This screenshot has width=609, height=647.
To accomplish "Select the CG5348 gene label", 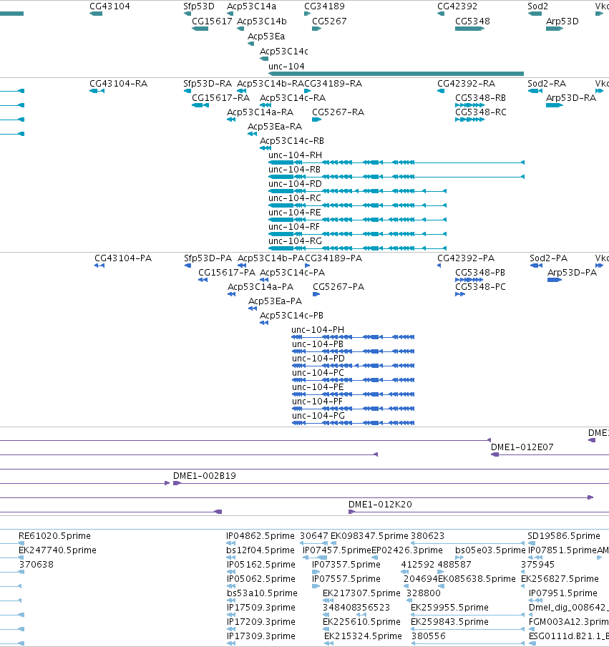I will click(x=472, y=21).
